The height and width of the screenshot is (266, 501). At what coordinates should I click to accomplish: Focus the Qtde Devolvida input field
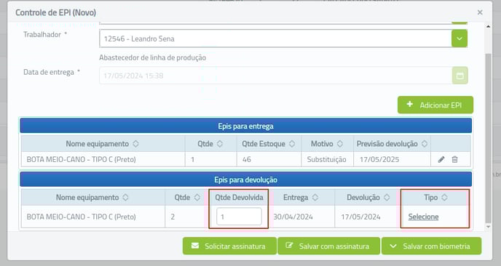(x=239, y=217)
